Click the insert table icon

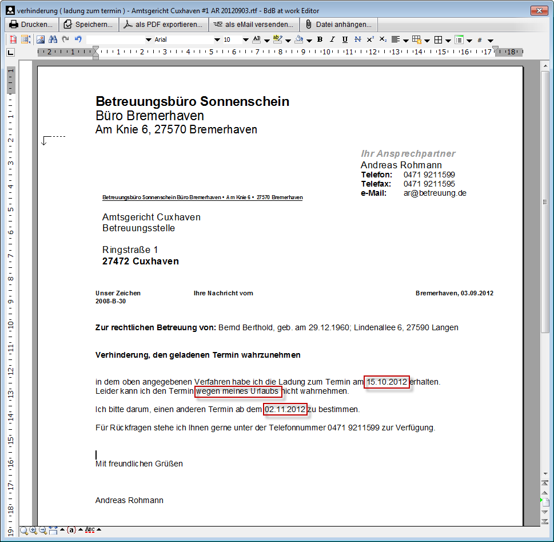tap(417, 39)
